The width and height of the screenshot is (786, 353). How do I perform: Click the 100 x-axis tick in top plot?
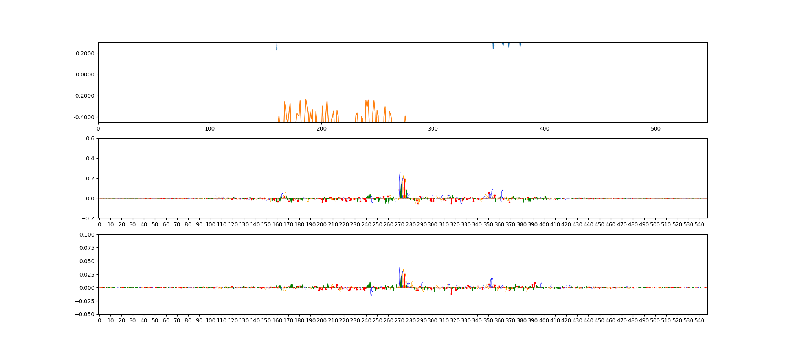click(x=210, y=128)
